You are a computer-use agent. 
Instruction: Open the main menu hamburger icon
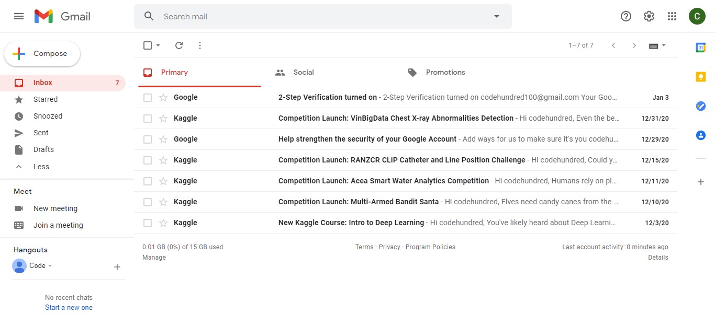click(x=19, y=16)
